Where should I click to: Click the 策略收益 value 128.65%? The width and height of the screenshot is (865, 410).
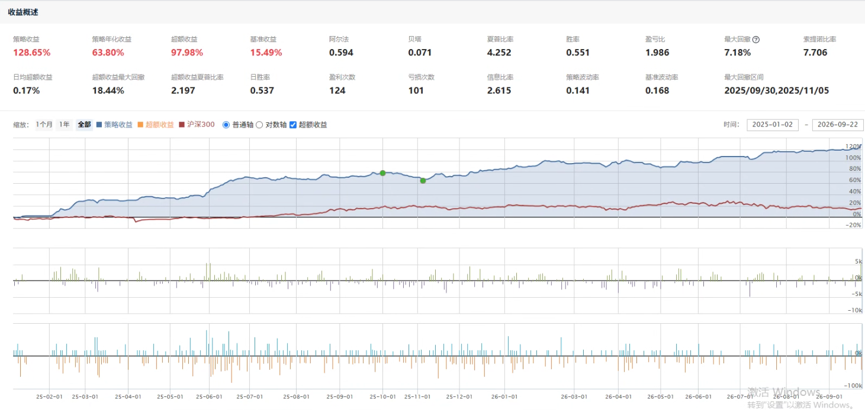coord(32,53)
